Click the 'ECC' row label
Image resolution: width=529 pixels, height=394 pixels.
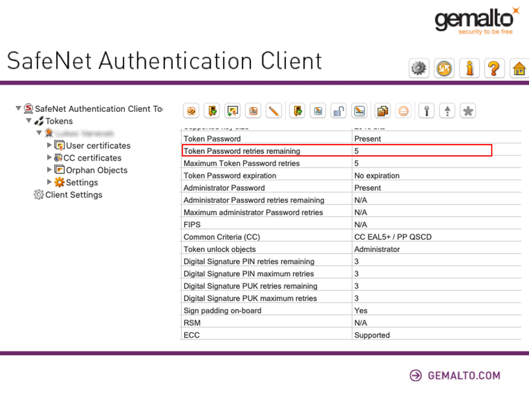[x=192, y=335]
